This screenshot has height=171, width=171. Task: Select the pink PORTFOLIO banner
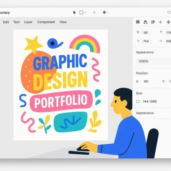pos(61,101)
